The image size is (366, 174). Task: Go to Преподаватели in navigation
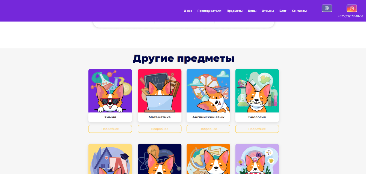click(209, 11)
